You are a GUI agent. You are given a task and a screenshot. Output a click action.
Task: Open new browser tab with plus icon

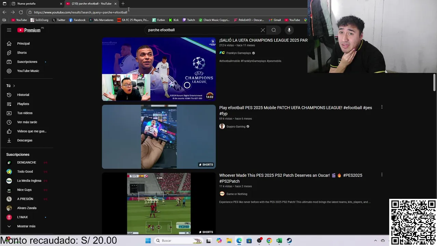[123, 3]
